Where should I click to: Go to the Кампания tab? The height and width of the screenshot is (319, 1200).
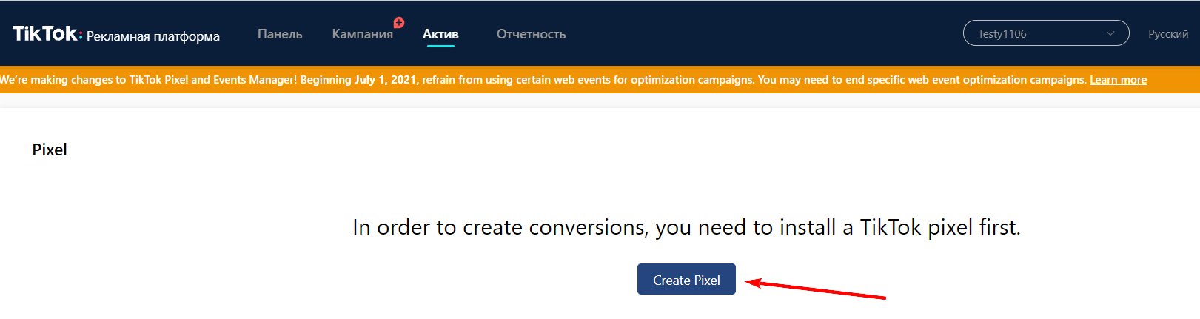[x=362, y=34]
